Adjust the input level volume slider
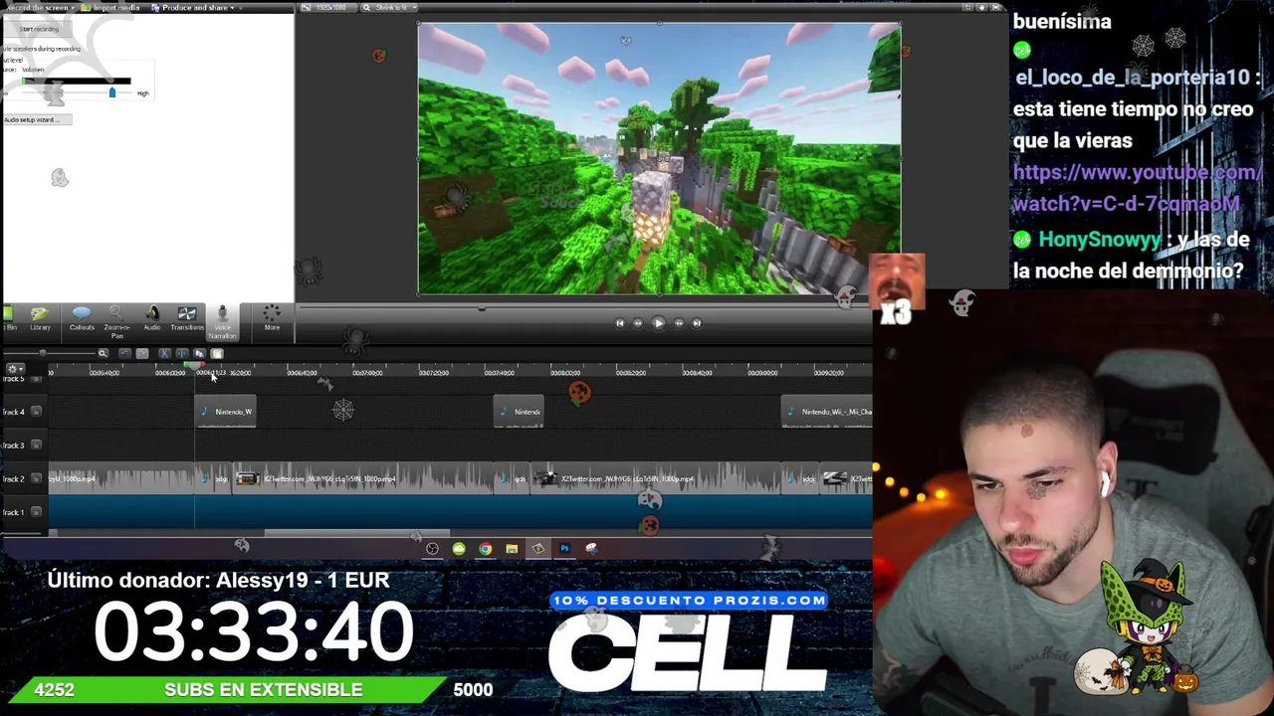 [x=111, y=92]
